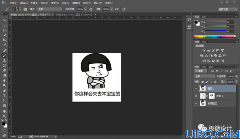Select the Pen tool
This screenshot has width=240, height=139.
(x=4, y=91)
